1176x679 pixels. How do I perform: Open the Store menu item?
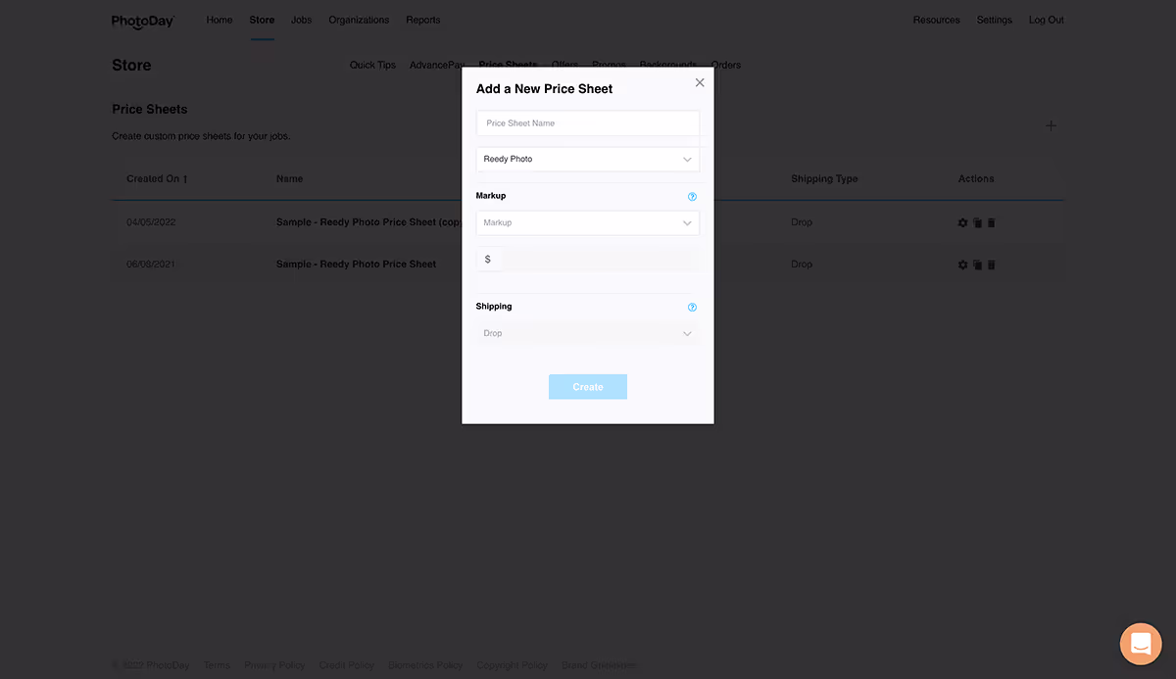coord(262,20)
